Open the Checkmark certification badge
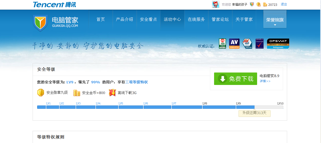 [x=259, y=44]
